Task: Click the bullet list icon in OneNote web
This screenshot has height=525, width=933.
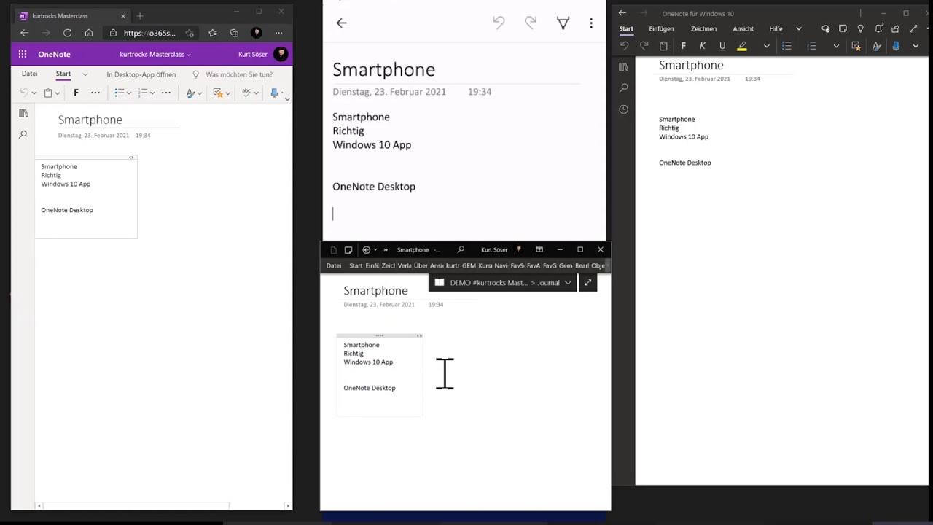Action: tap(120, 93)
